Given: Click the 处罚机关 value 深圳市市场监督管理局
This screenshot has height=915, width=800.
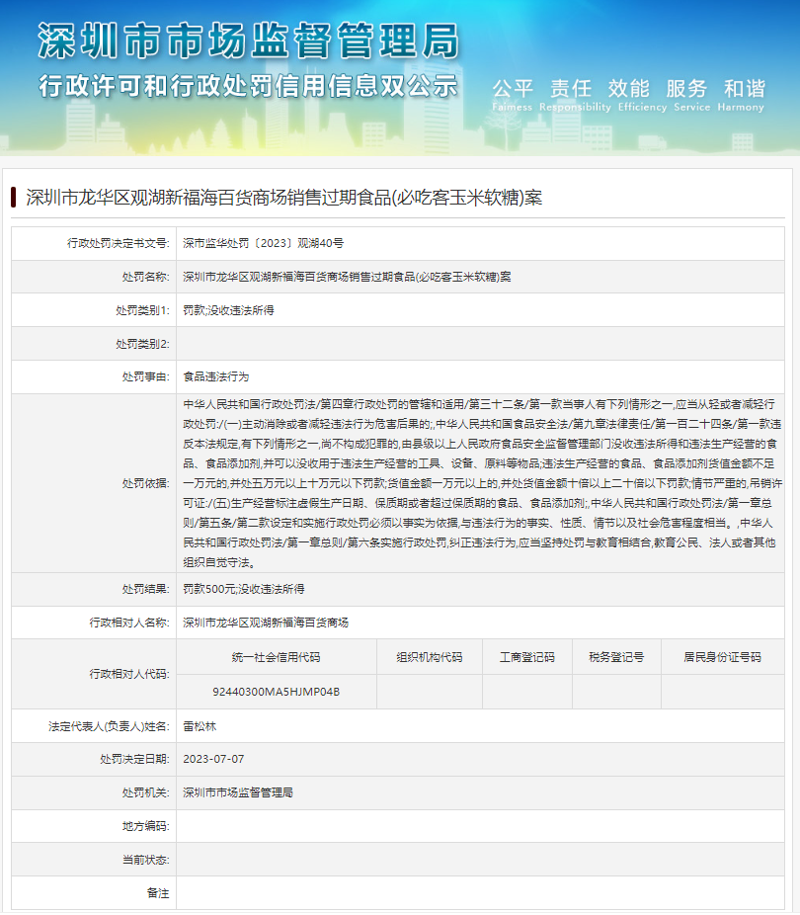Looking at the screenshot, I should click(238, 792).
